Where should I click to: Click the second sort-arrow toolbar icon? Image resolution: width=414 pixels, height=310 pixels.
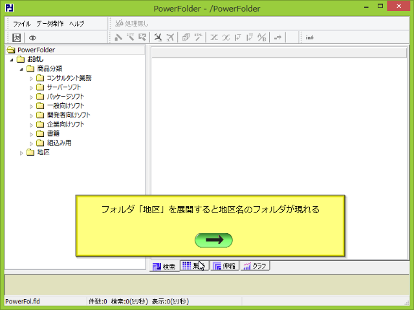[x=250, y=37]
